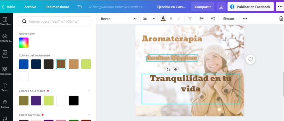Click Publicar en Facebook button
The width and height of the screenshot is (284, 121).
point(250,7)
